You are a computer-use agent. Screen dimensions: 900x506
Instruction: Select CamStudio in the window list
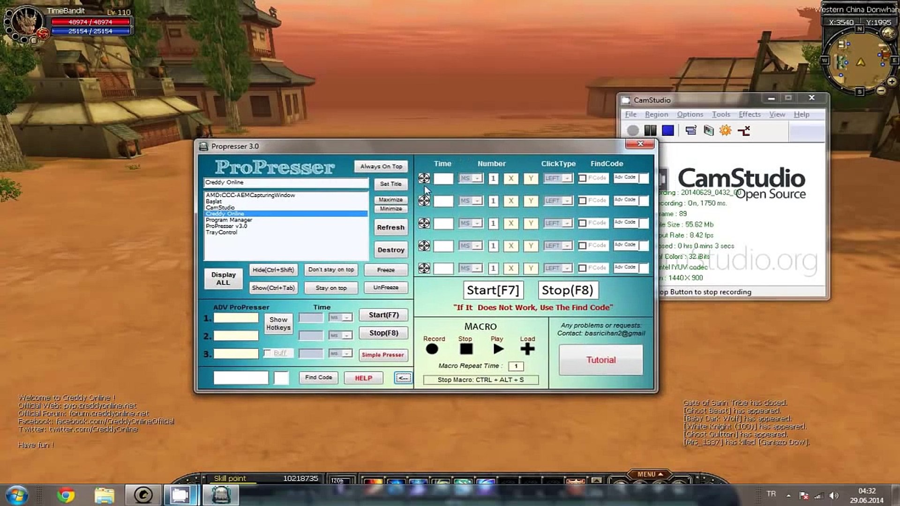[x=286, y=208]
